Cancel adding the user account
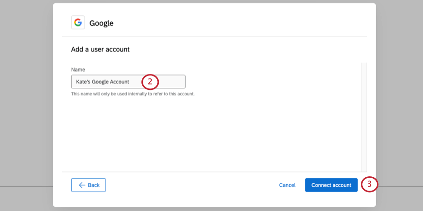 [287, 185]
